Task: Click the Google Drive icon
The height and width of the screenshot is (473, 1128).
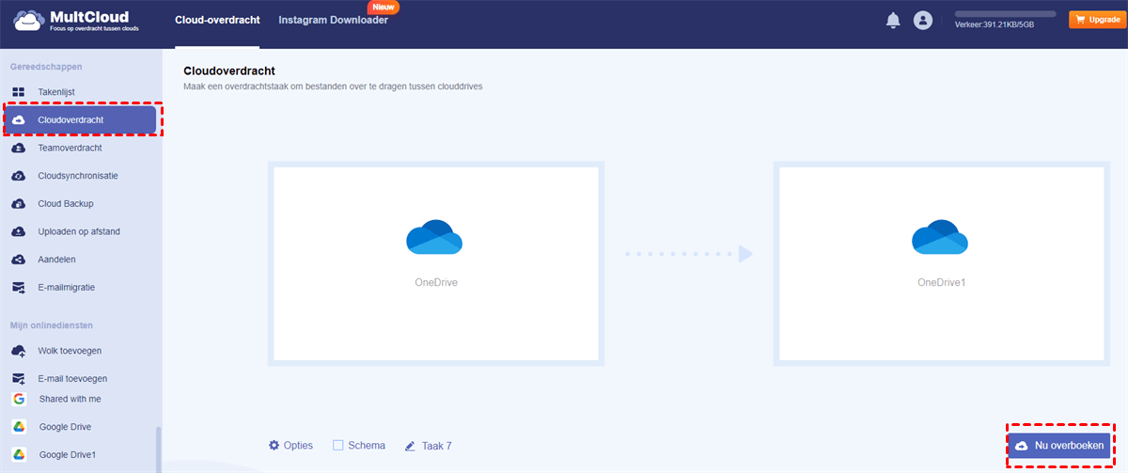Action: point(18,427)
